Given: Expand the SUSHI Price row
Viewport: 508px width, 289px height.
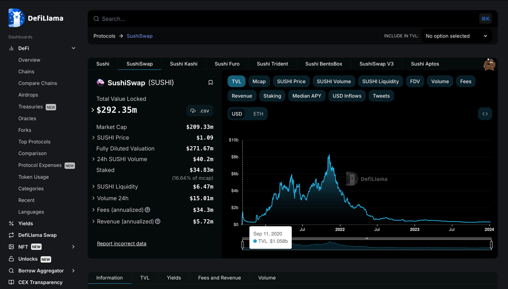Looking at the screenshot, I should tap(93, 137).
